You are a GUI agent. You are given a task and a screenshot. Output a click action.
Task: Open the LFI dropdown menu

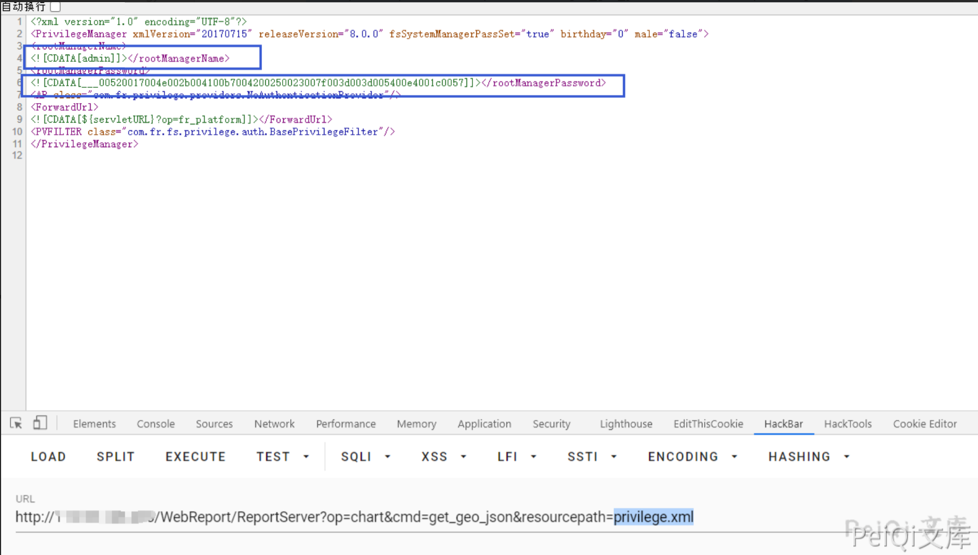(516, 457)
